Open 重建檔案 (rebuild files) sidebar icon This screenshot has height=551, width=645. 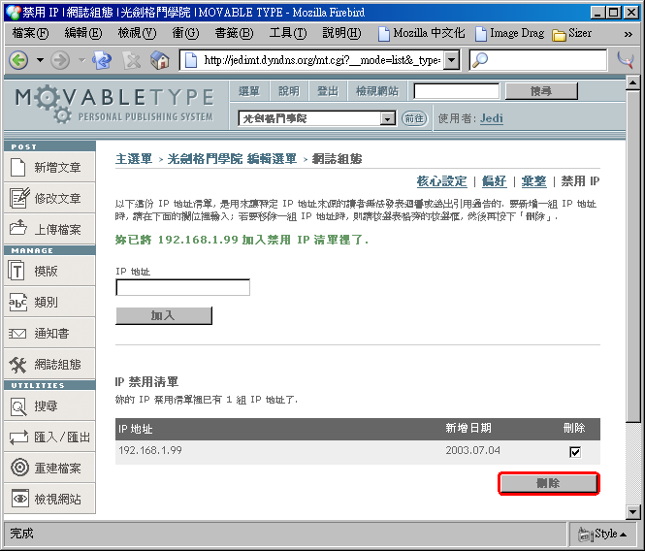click(19, 468)
